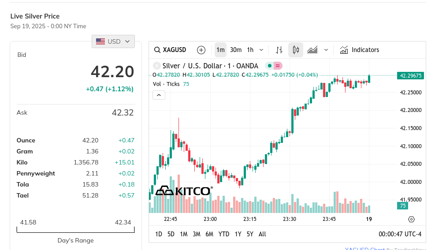Click the 22:45 time axis label
The height and width of the screenshot is (250, 435).
tap(170, 219)
